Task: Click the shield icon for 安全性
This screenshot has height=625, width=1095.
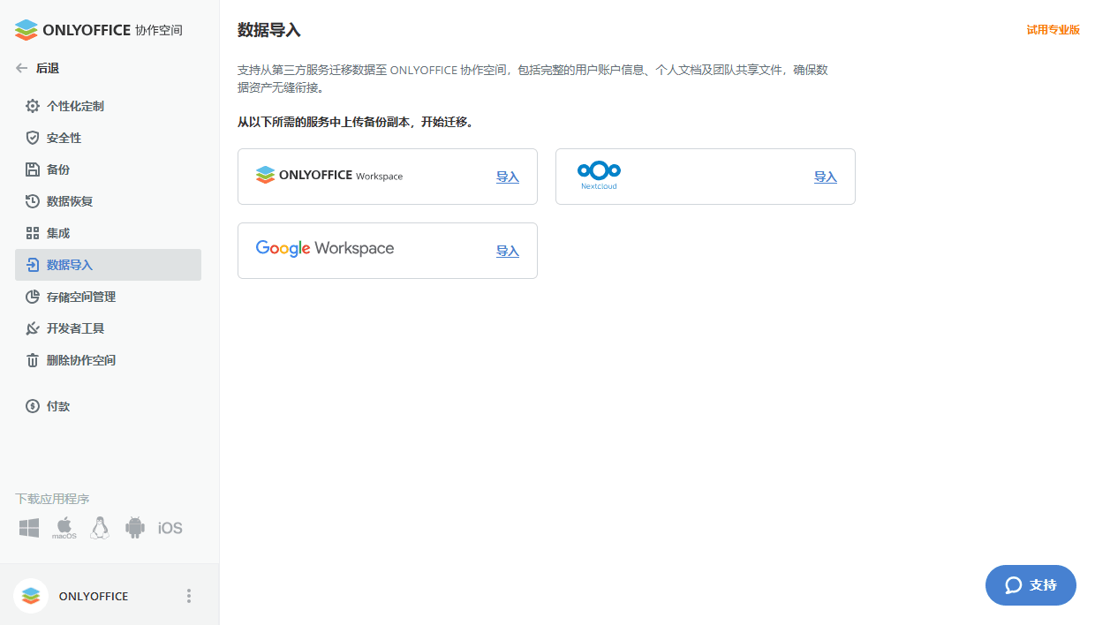Action: click(x=33, y=138)
